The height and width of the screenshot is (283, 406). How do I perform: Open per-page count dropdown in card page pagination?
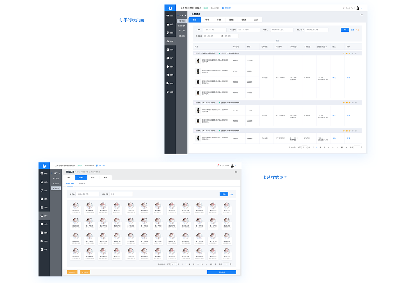174,264
